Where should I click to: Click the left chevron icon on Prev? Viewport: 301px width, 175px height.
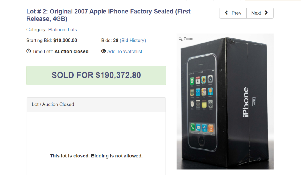tap(226, 13)
